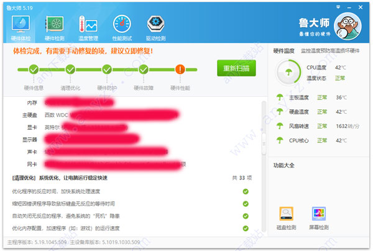Image resolution: width=373 pixels, height=251 pixels.
Task: Toggle green check for 自动关闭无反应的程序 item
Action: (246, 215)
